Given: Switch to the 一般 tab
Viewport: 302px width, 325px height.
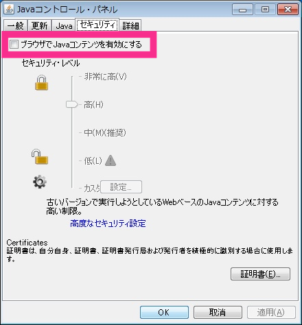Looking at the screenshot, I should pos(16,25).
